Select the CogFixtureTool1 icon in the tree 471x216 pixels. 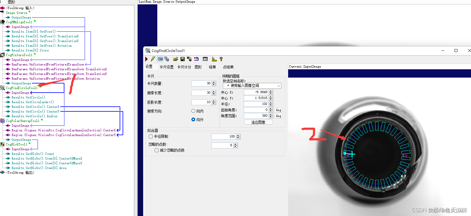2,55
